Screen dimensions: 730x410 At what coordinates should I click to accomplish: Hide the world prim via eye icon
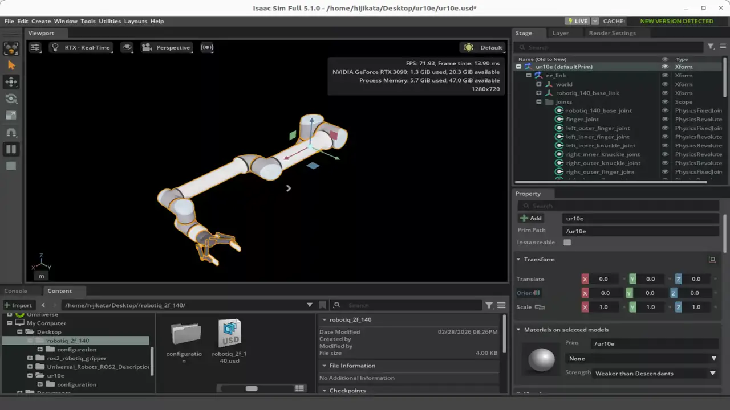point(665,84)
